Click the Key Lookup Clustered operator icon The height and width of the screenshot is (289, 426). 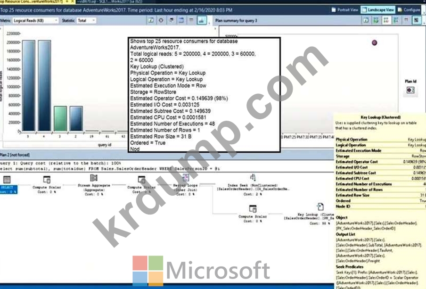point(320,206)
